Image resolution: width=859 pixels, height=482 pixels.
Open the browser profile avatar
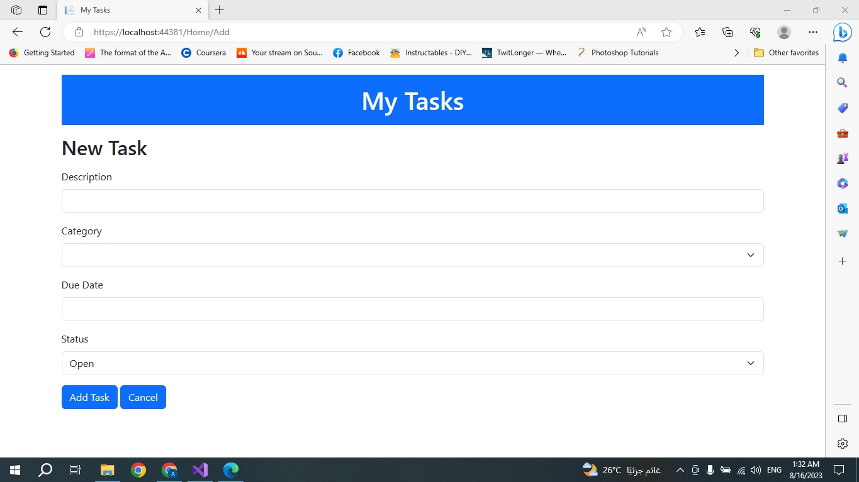pos(784,32)
